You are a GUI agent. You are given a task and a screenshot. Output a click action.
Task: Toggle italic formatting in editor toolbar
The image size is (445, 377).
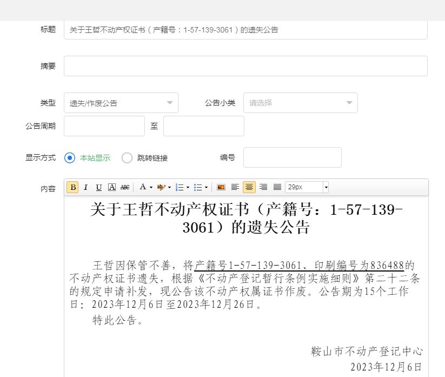(86, 187)
